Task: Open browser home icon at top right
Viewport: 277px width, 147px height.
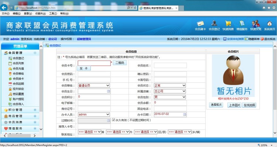Action: [264, 8]
